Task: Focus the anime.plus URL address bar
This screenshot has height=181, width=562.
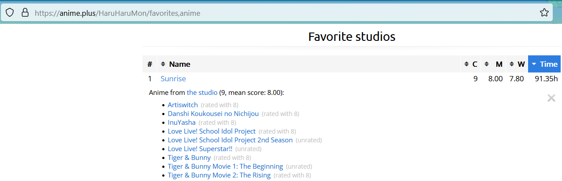Action: 282,13
